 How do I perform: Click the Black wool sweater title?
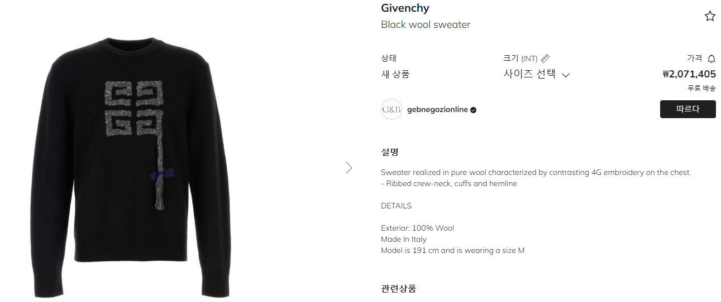426,25
